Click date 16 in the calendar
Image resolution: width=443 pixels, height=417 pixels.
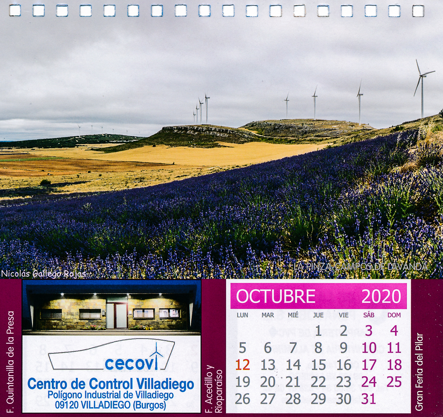pos(344,365)
